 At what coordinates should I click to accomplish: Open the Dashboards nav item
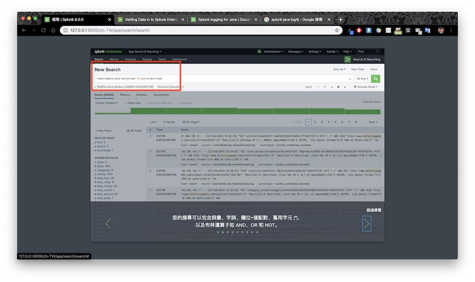(x=180, y=60)
